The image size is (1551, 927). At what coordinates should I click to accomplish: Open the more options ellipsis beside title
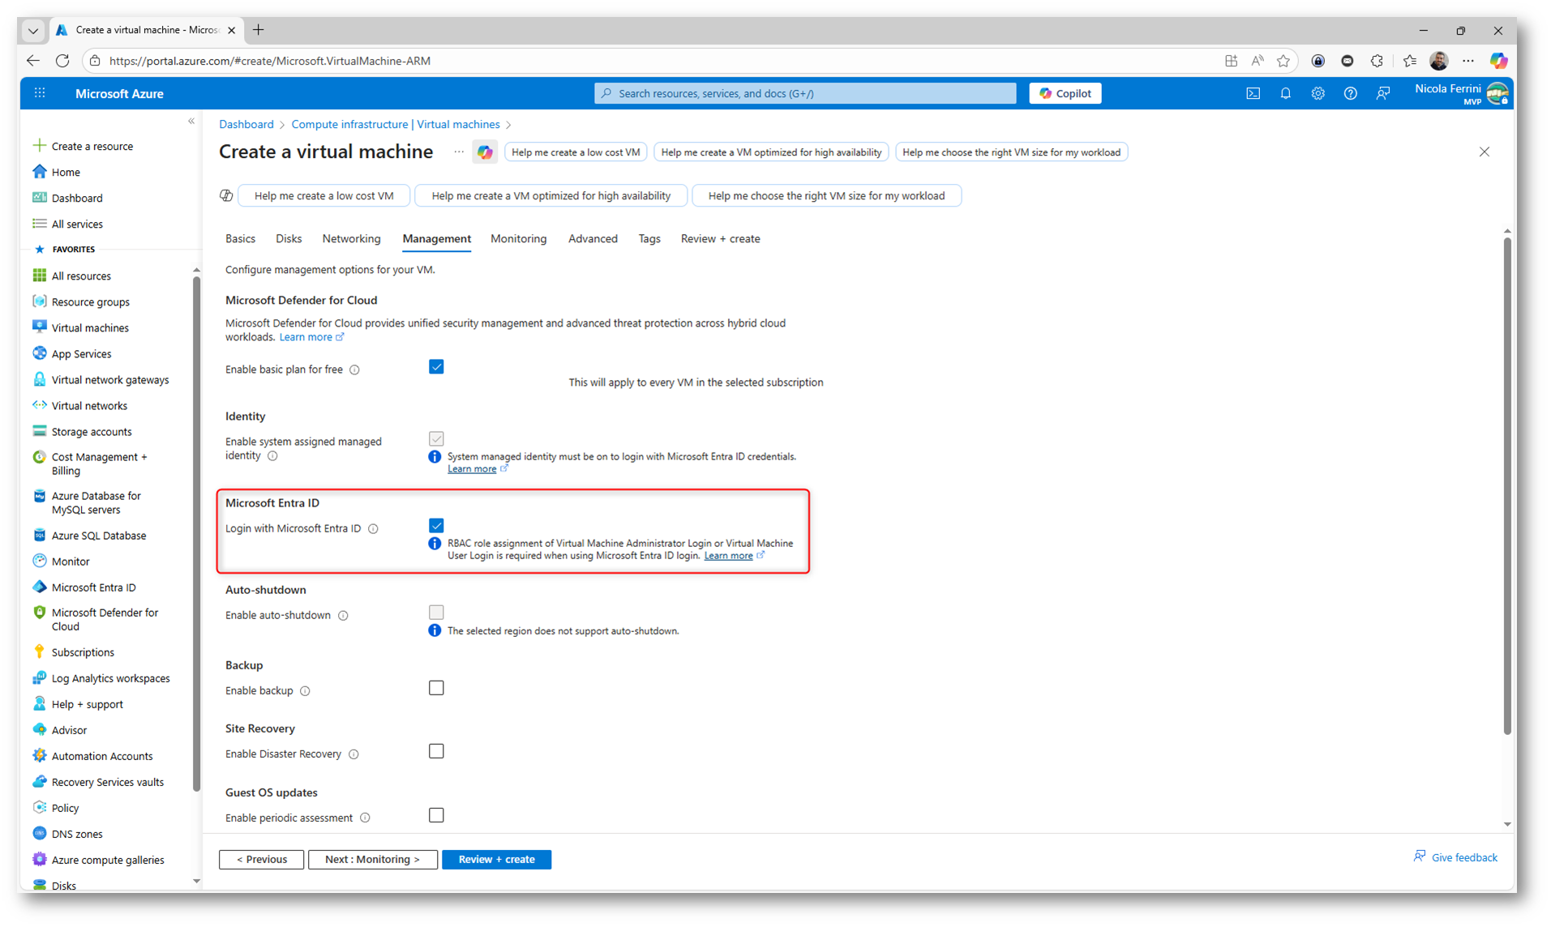click(458, 152)
